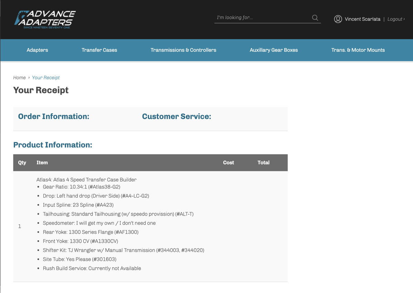
Task: Click the Cost column header
Action: pyautogui.click(x=228, y=163)
